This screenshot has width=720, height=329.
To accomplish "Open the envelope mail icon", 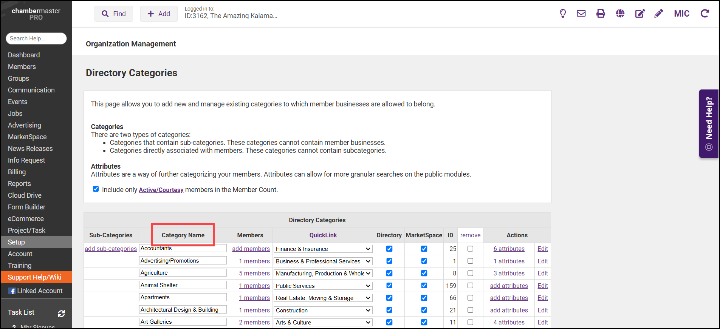I will (x=581, y=14).
